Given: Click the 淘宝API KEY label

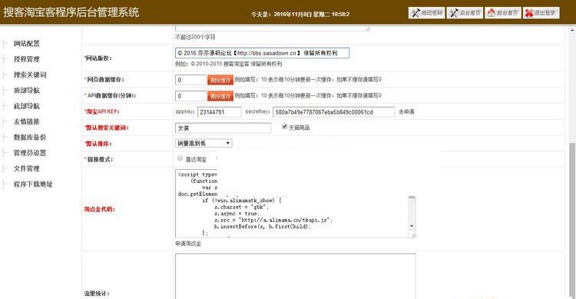Looking at the screenshot, I should pyautogui.click(x=102, y=111).
